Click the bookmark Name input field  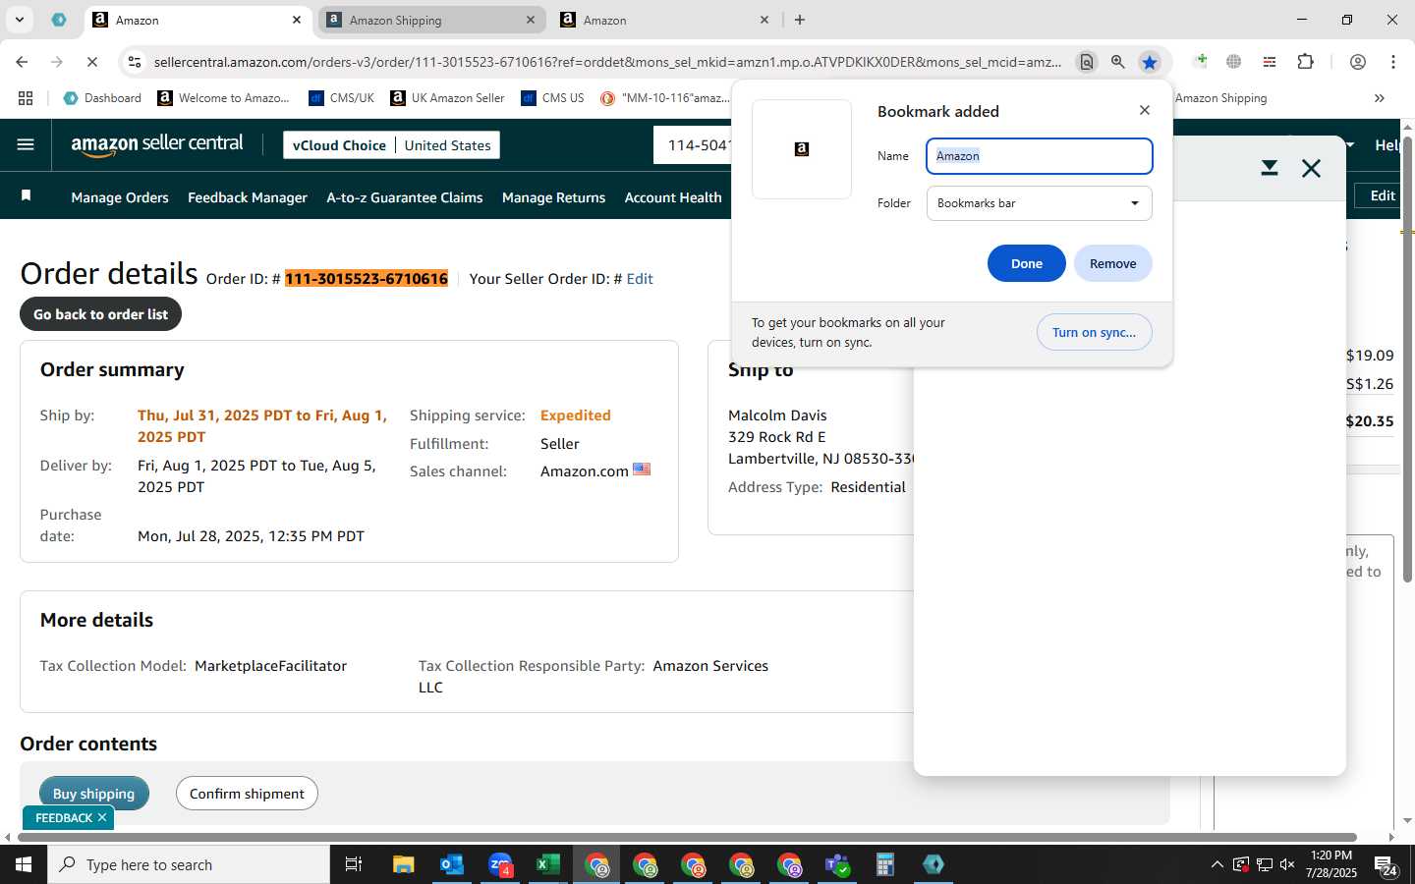tap(1039, 156)
